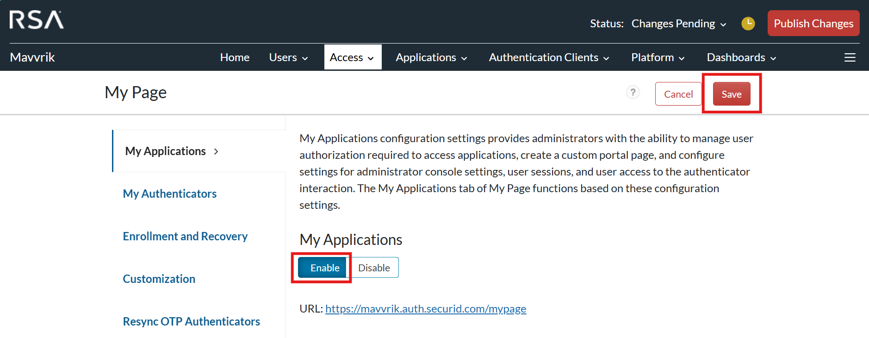Open the Dashboards menu

741,57
